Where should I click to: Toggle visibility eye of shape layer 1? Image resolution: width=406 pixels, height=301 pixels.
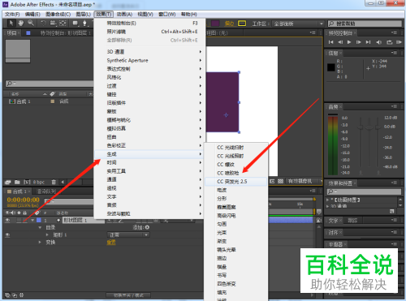[x=7, y=221]
